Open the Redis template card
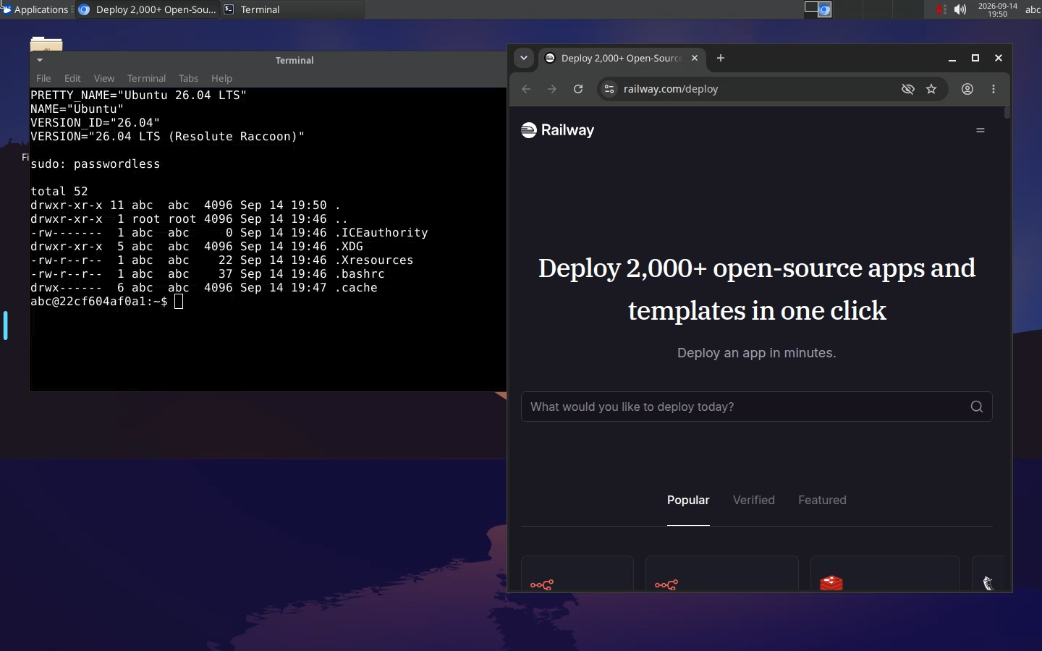The image size is (1042, 651). (x=885, y=574)
